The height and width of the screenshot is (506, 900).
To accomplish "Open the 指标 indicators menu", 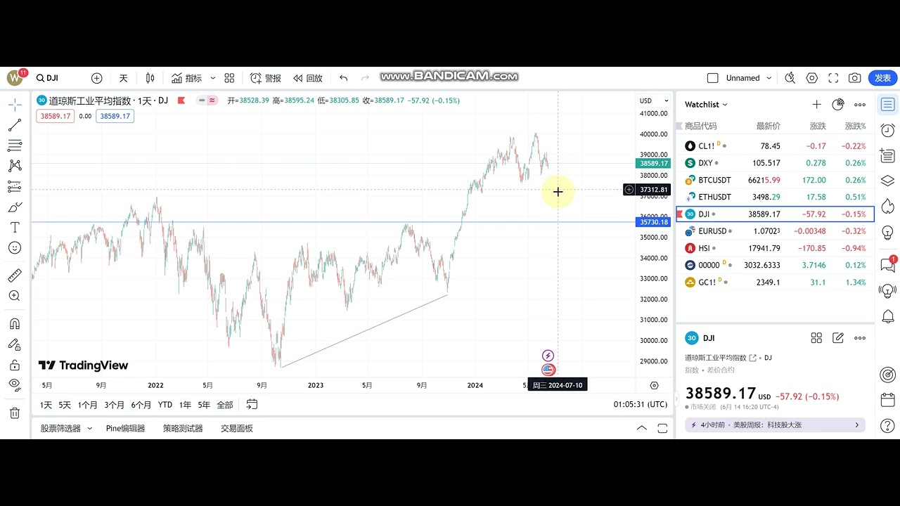I will pos(187,78).
